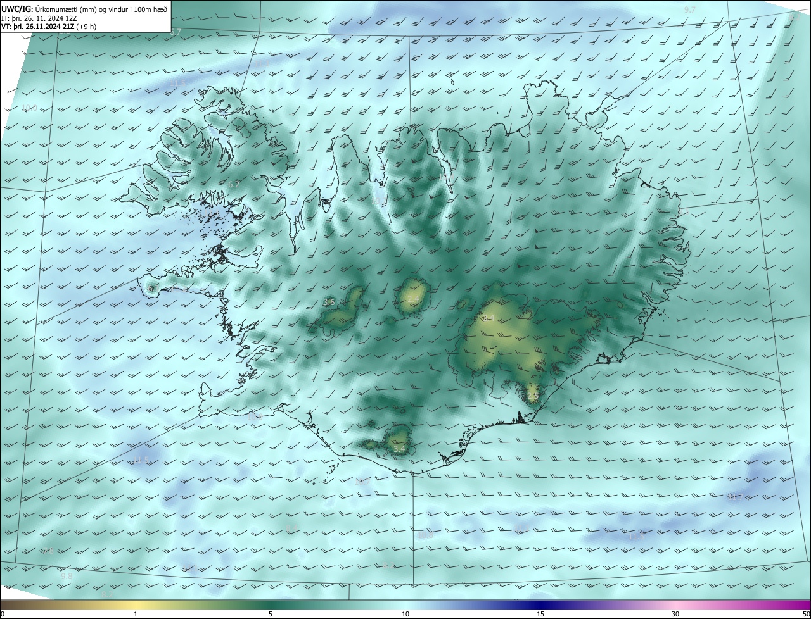
Task: Click the '5' tick on the color scale
Action: pos(271,614)
